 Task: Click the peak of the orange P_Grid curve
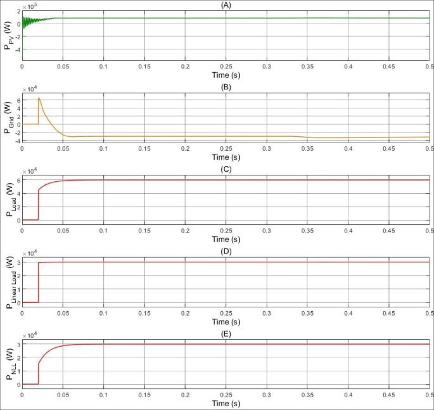point(39,98)
